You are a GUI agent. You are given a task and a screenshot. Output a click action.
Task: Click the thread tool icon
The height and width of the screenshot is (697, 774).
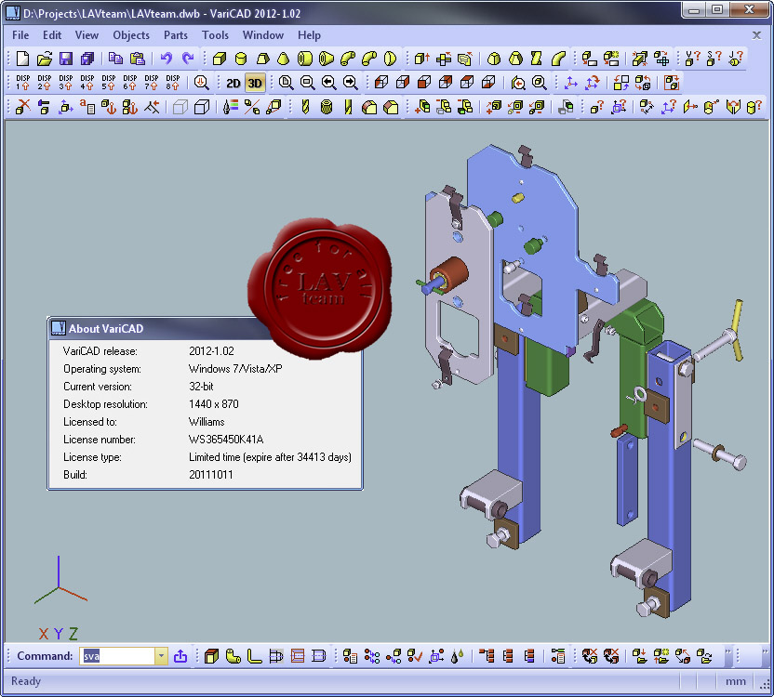coord(327,107)
